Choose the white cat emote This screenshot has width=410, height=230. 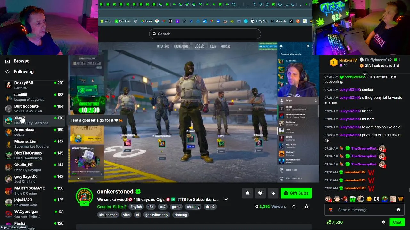pyautogui.click(x=393, y=199)
